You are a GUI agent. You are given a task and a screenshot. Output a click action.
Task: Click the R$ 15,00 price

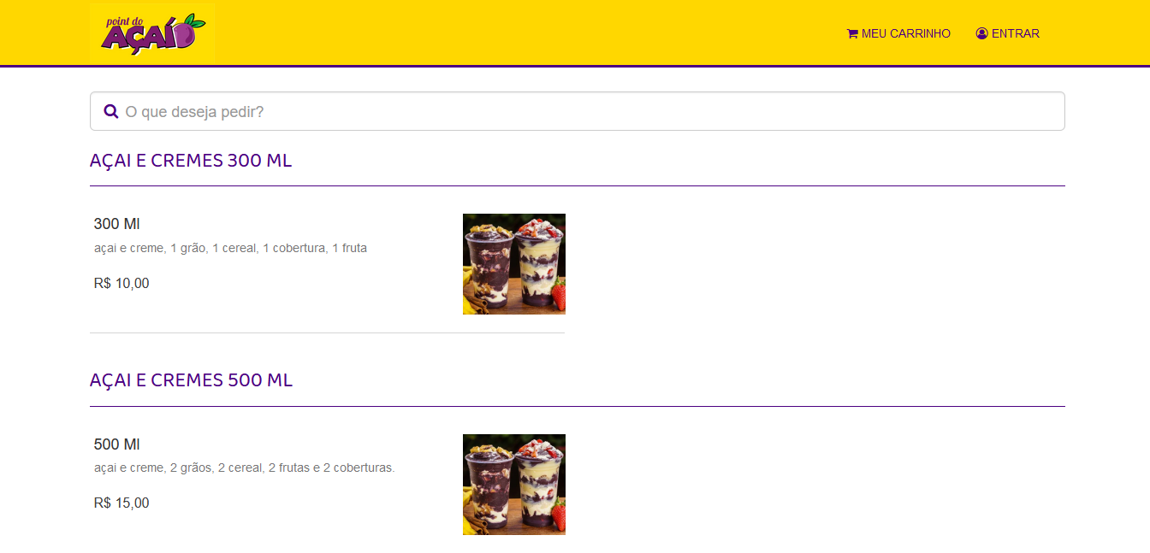(122, 503)
